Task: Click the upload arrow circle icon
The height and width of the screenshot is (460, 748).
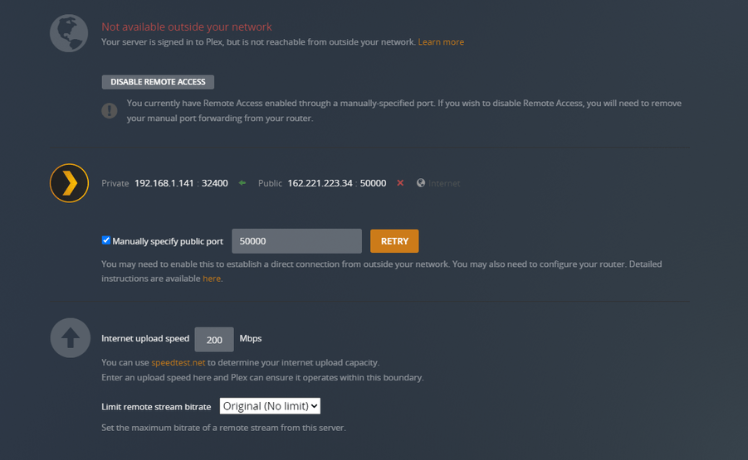Action: pos(70,338)
